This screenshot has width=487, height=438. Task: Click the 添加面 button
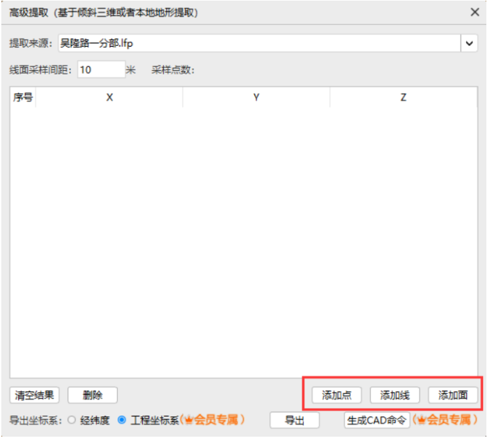453,395
